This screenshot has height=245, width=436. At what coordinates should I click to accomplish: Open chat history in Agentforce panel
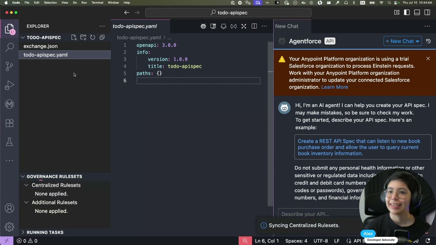point(428,41)
